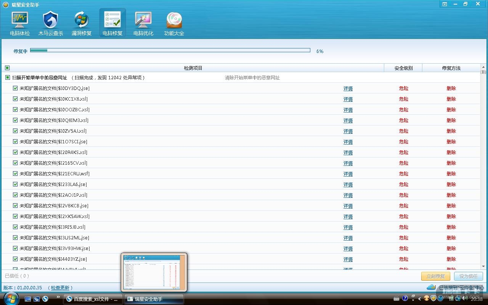Collapse the 扫描开始菜单中的恶意网址 group
This screenshot has height=305, width=488.
pyautogui.click(x=7, y=77)
